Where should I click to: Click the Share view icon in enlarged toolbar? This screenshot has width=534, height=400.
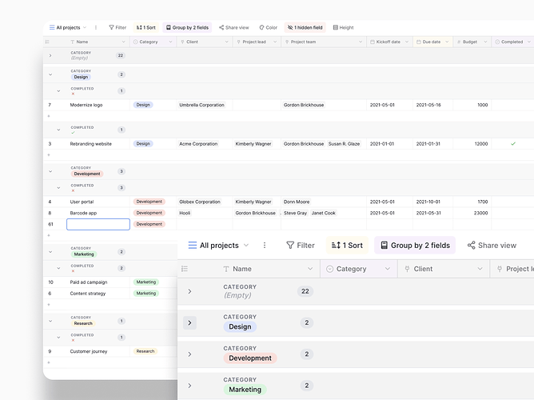472,246
